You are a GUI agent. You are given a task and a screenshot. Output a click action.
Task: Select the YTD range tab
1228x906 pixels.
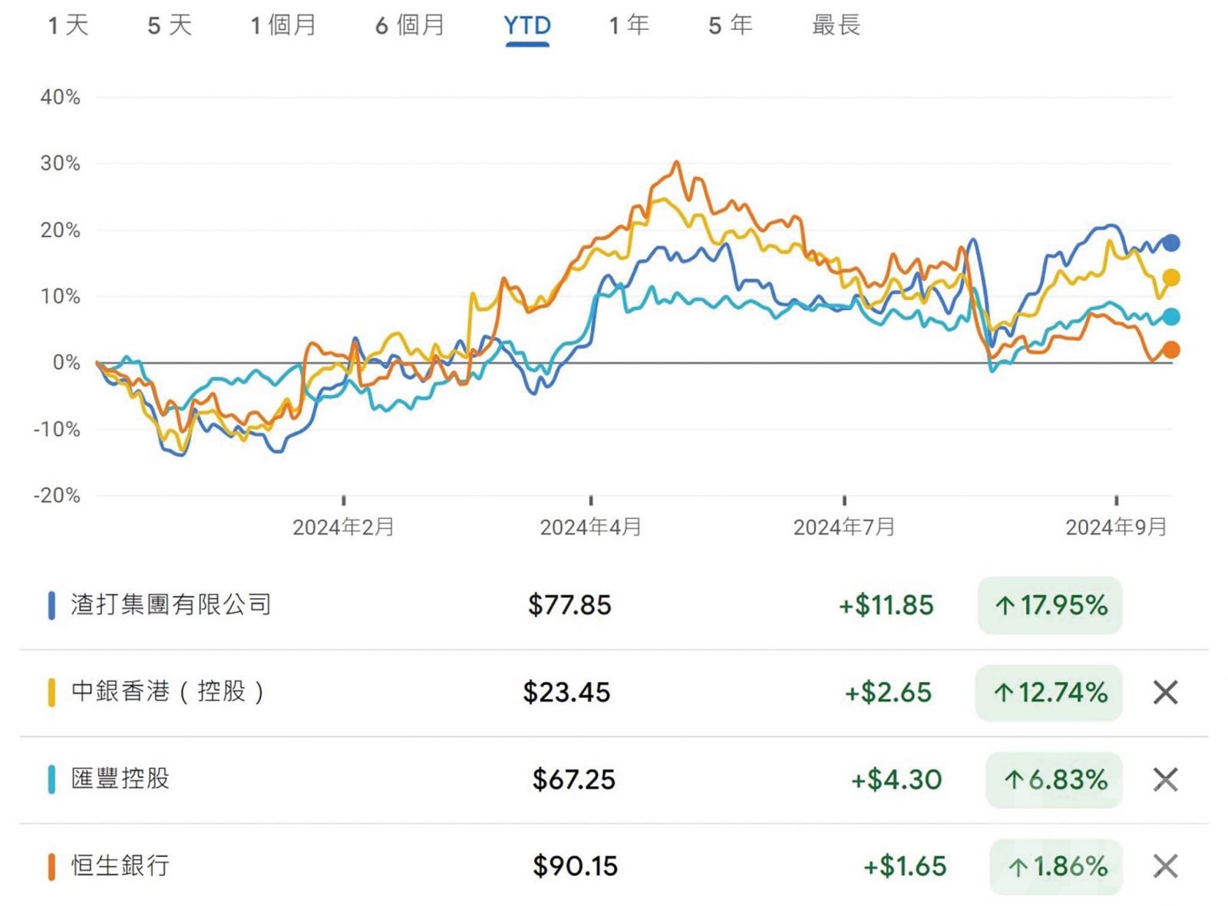click(x=527, y=26)
